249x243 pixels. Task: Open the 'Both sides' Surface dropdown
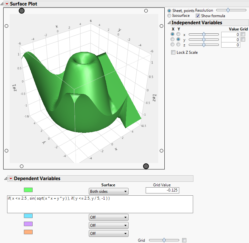109,191
